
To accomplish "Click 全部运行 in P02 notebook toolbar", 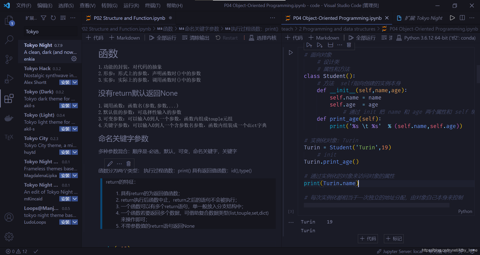I will 163,38.
